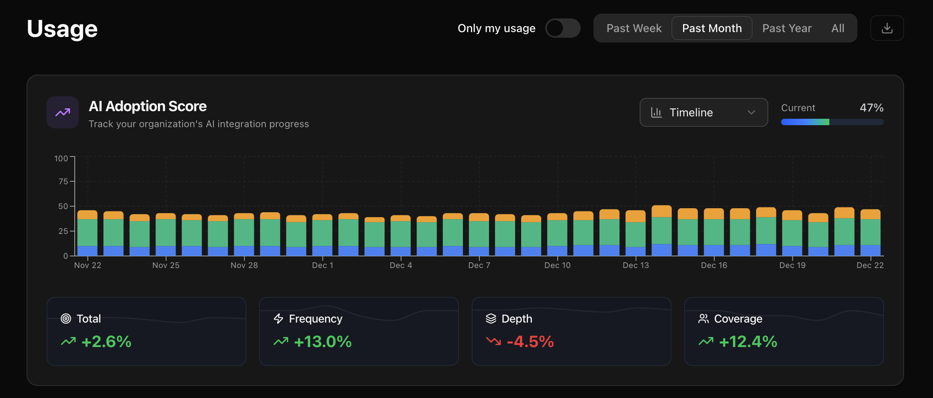Click the bar chart icon in Timeline selector
The image size is (933, 398).
[656, 112]
